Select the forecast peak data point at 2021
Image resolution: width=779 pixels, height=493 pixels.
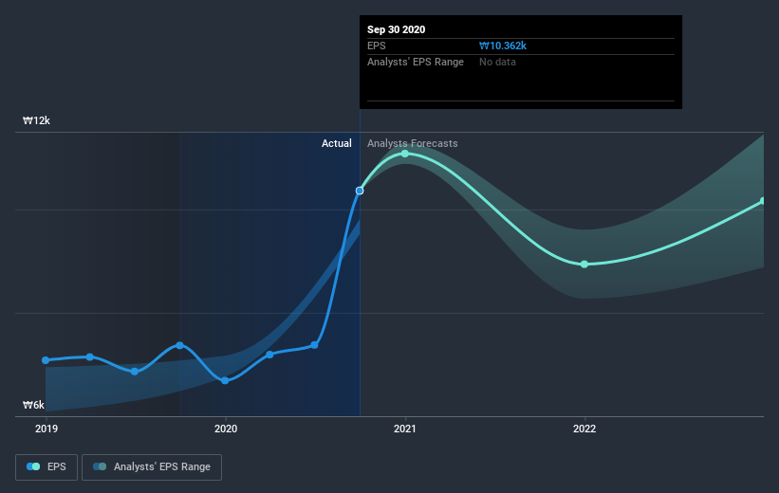tap(405, 154)
